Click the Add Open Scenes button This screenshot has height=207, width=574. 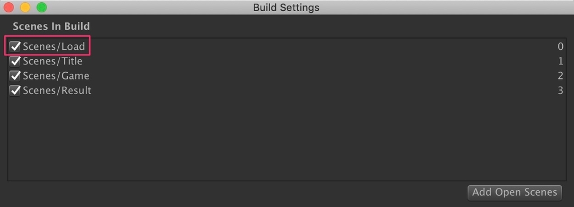515,192
